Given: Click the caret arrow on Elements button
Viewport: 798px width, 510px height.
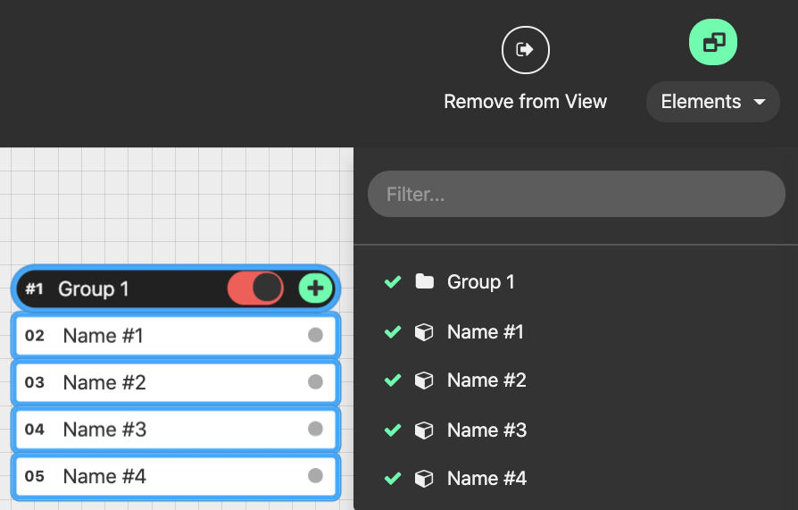Looking at the screenshot, I should point(760,102).
